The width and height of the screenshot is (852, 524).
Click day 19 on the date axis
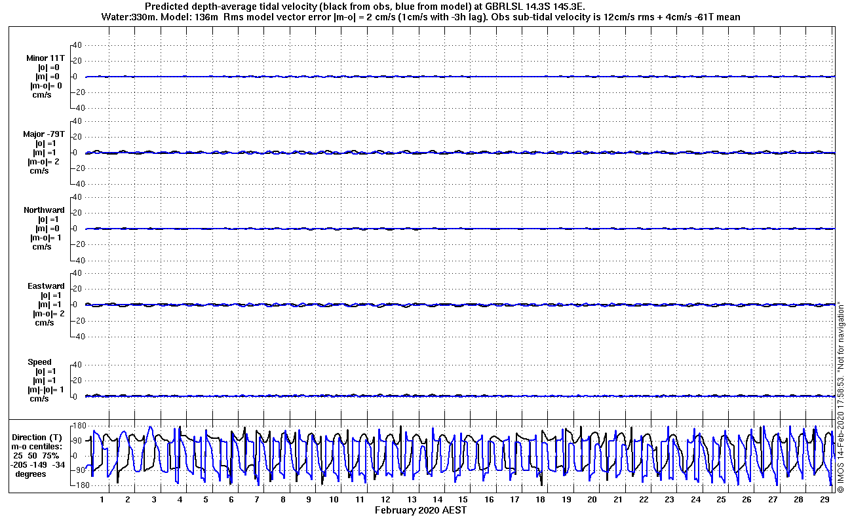[566, 500]
